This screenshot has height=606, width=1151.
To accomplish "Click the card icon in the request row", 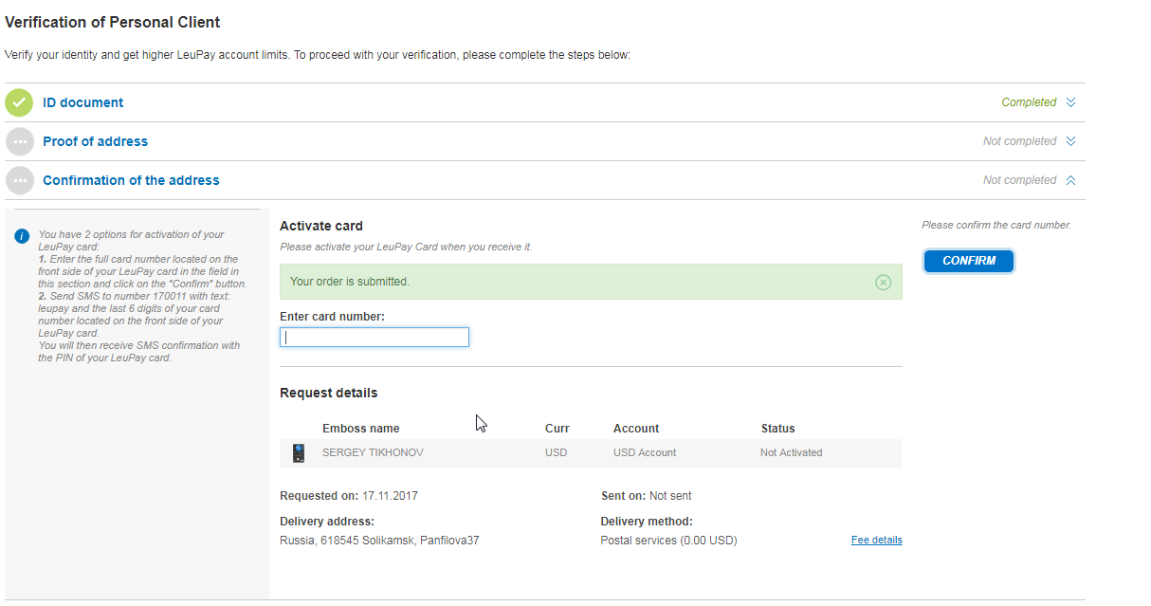I will (299, 453).
